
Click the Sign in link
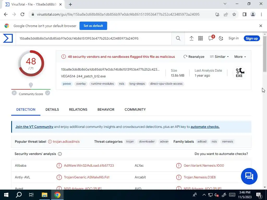[x=233, y=38]
